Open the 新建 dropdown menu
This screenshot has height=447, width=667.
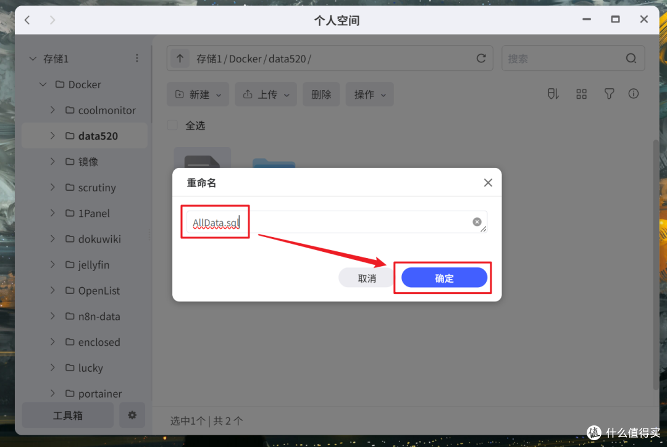point(198,94)
